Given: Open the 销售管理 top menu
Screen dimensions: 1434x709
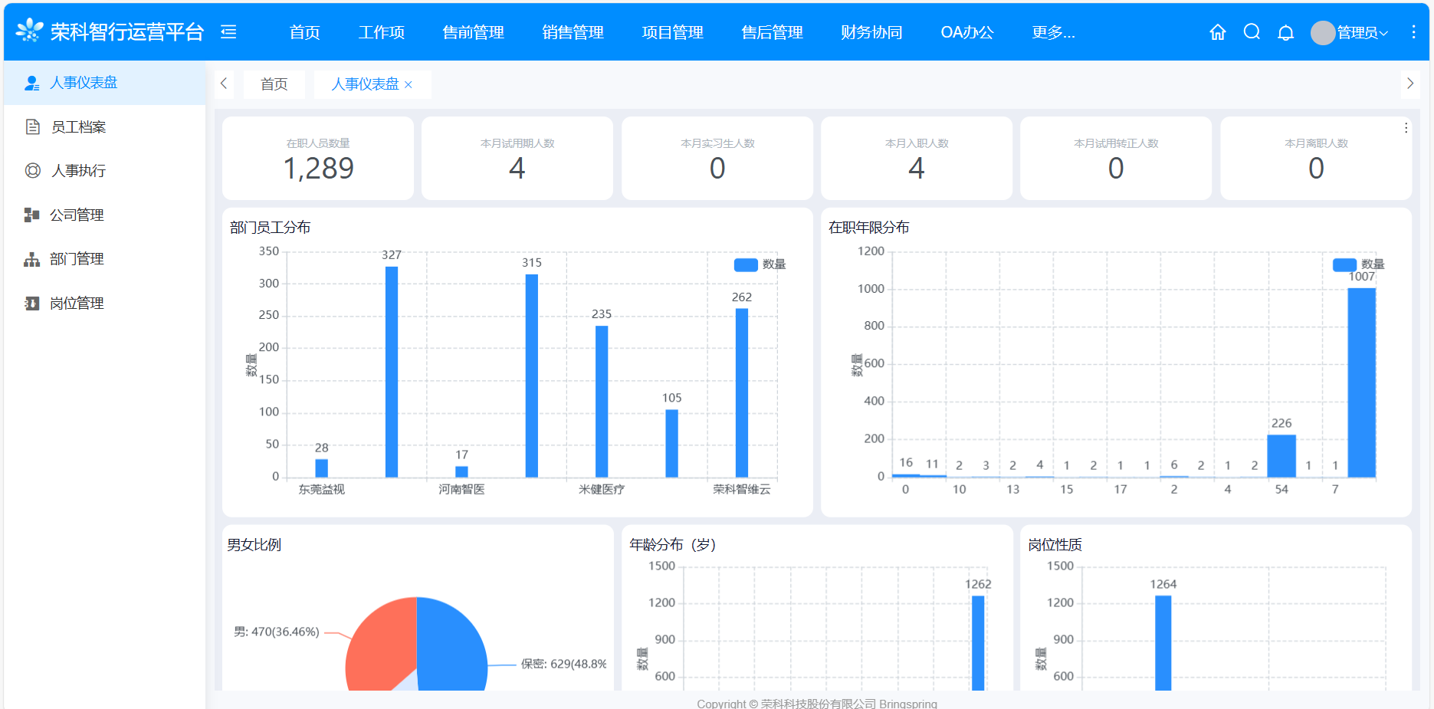Looking at the screenshot, I should pyautogui.click(x=573, y=32).
